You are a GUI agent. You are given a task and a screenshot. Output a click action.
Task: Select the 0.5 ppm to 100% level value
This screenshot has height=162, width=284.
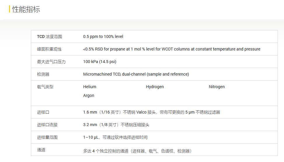[103, 36]
